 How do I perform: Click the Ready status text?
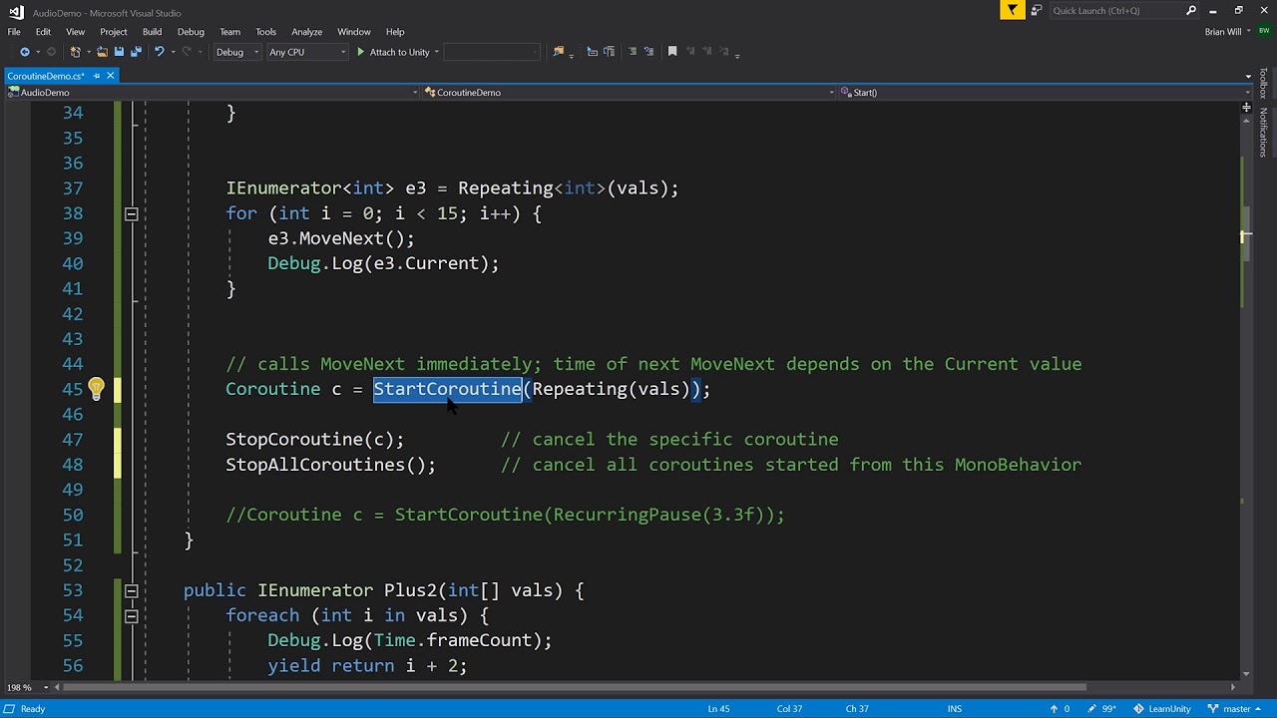coord(33,709)
